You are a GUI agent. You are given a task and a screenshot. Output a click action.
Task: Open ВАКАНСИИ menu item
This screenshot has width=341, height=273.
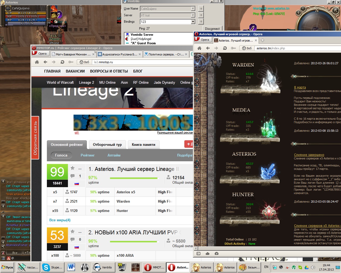click(75, 71)
